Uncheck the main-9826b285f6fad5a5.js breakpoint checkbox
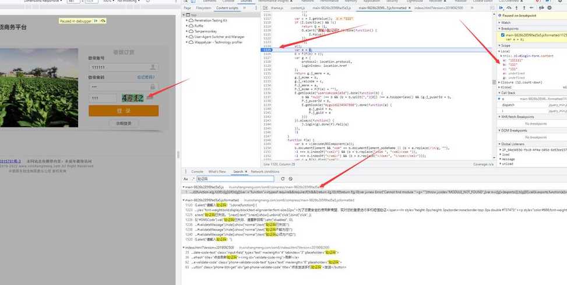The image size is (567, 285). (x=503, y=35)
